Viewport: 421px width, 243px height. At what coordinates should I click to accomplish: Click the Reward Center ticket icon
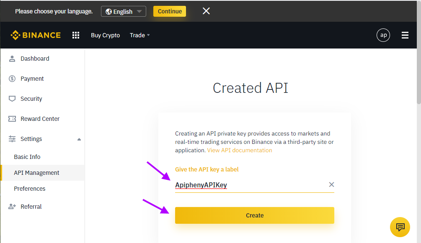pyautogui.click(x=12, y=119)
